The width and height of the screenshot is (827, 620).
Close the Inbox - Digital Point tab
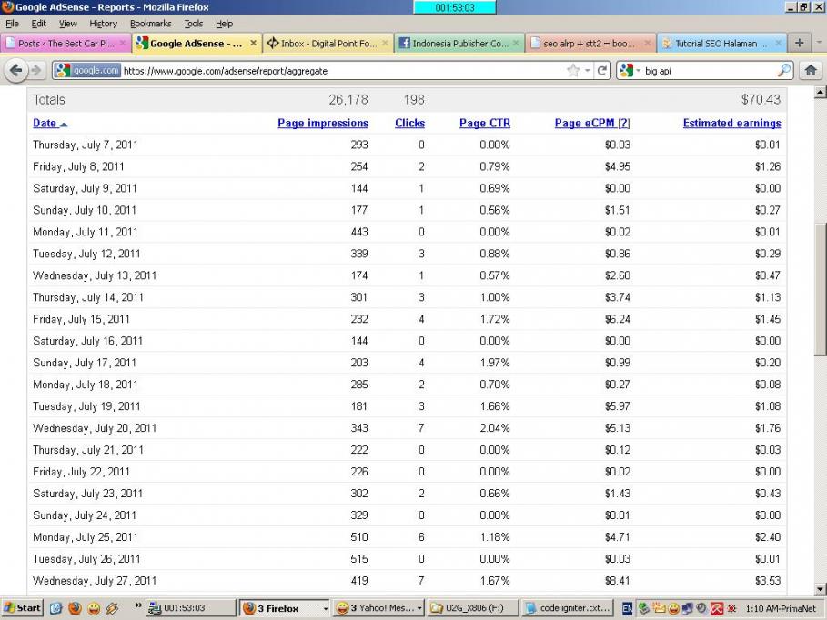(385, 43)
